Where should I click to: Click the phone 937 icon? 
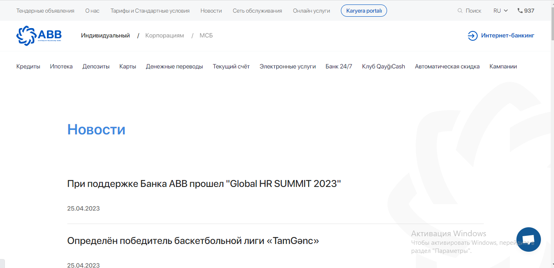coord(520,11)
